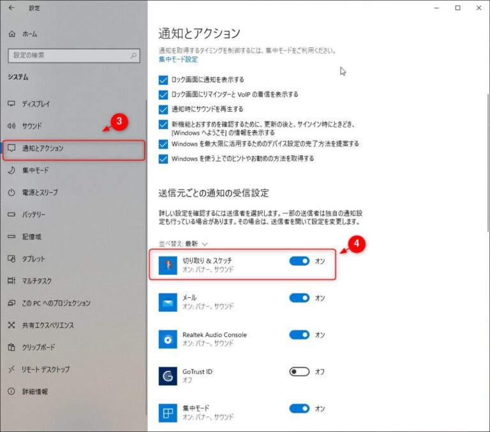
Task: Click the 設定の検索 search field
Action: tap(74, 56)
